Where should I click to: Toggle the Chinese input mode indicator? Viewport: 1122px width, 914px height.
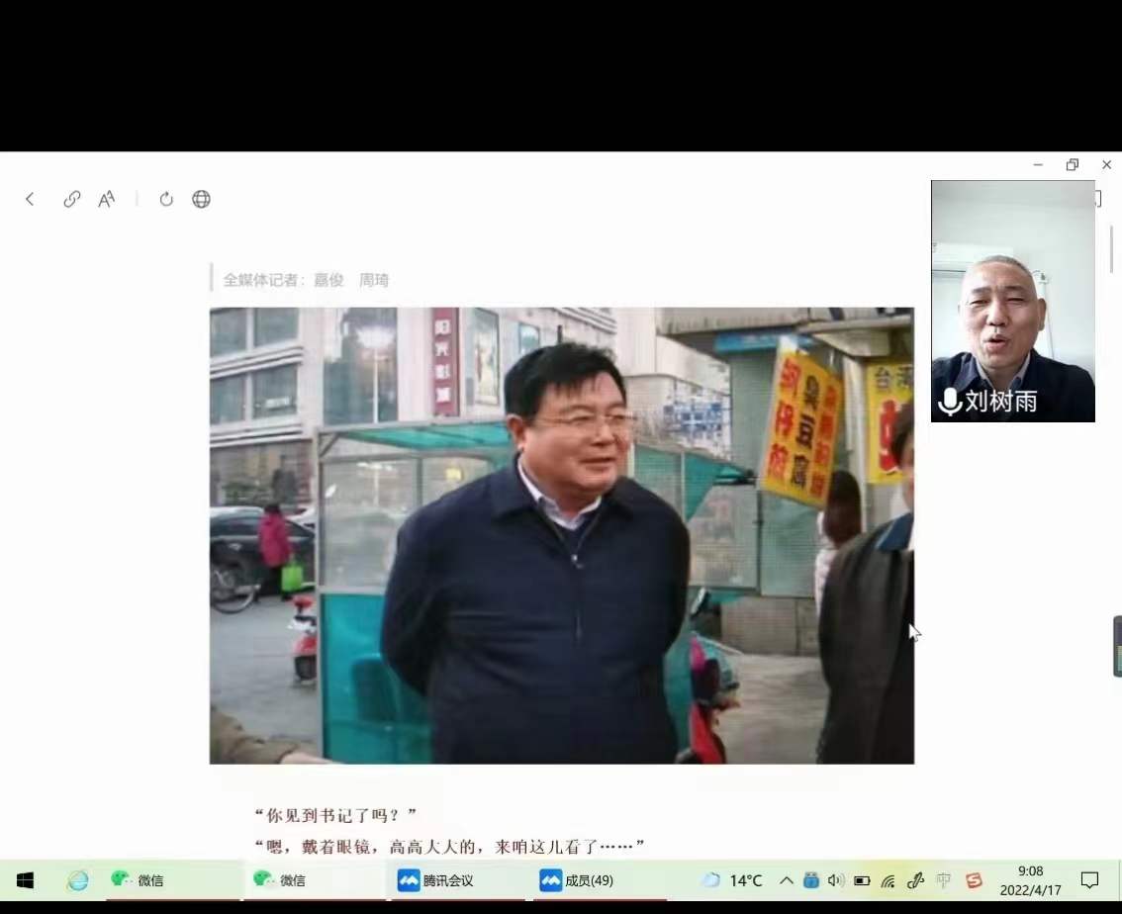point(944,880)
